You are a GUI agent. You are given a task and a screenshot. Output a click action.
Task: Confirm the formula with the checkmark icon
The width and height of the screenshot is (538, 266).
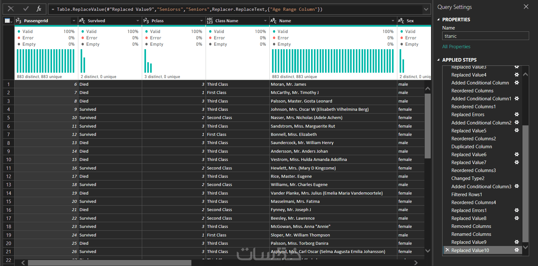26,9
